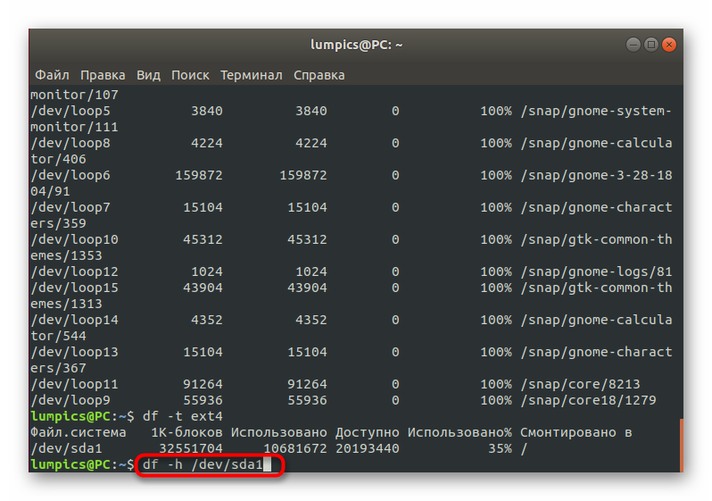Click the /dev/loop14 device name
This screenshot has height=501, width=712.
coord(74,320)
